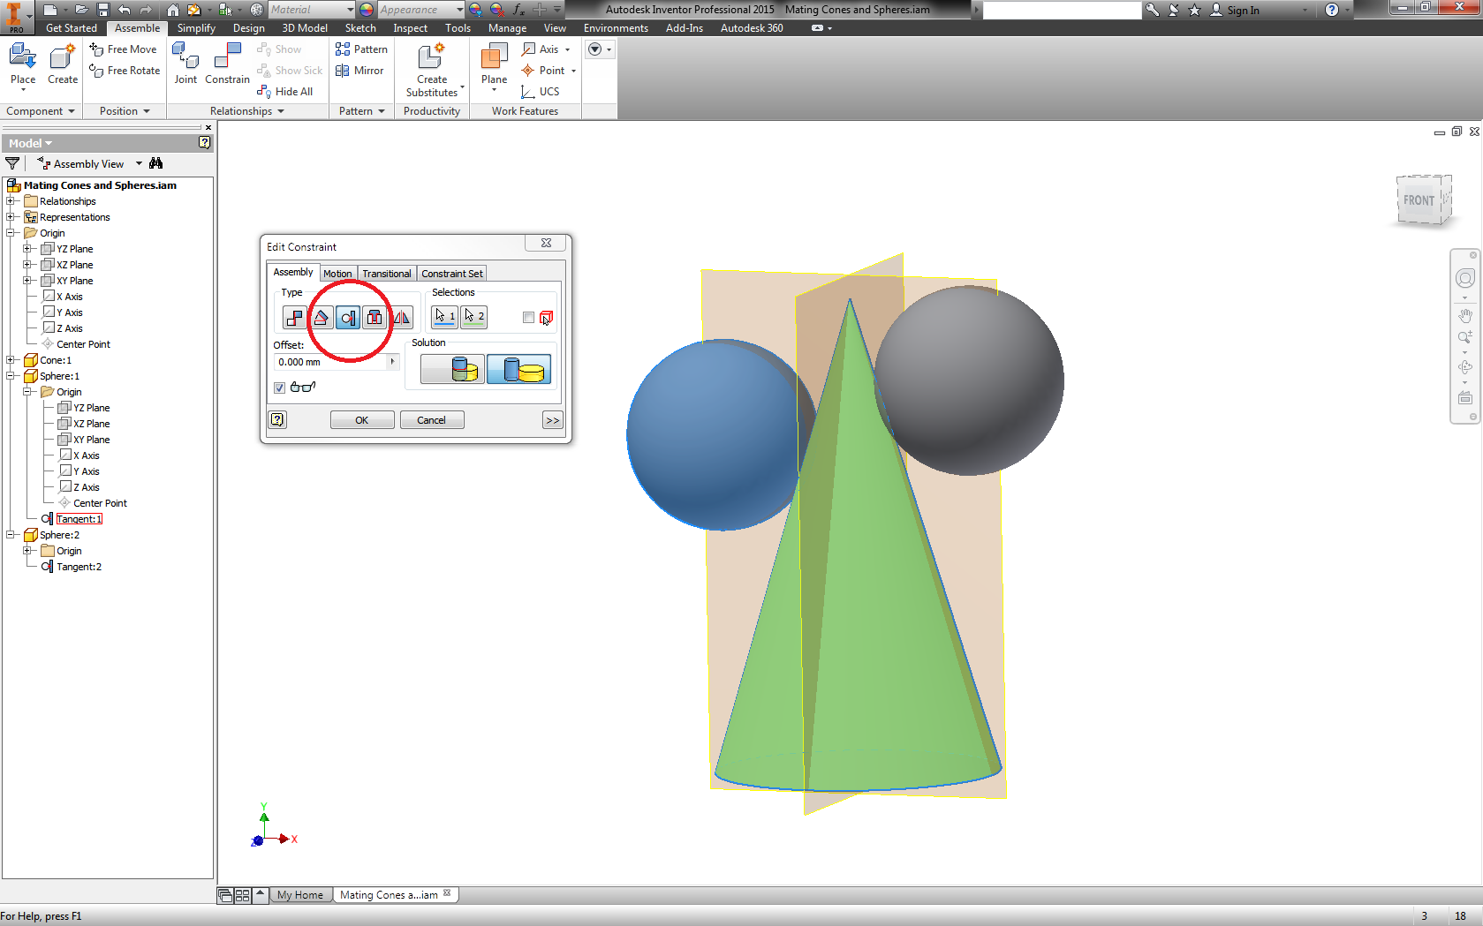Open the Assembly View dropdown

(x=139, y=164)
